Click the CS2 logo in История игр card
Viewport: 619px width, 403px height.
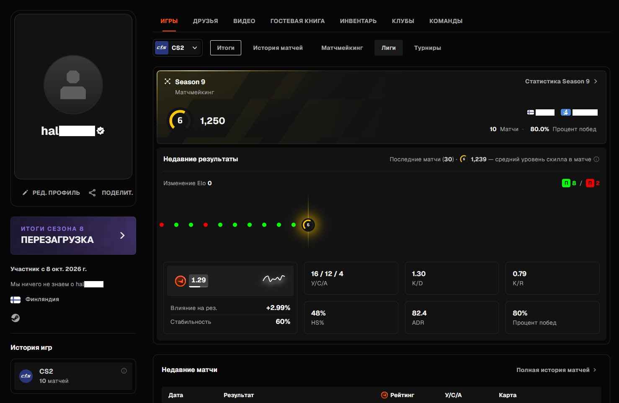point(26,376)
